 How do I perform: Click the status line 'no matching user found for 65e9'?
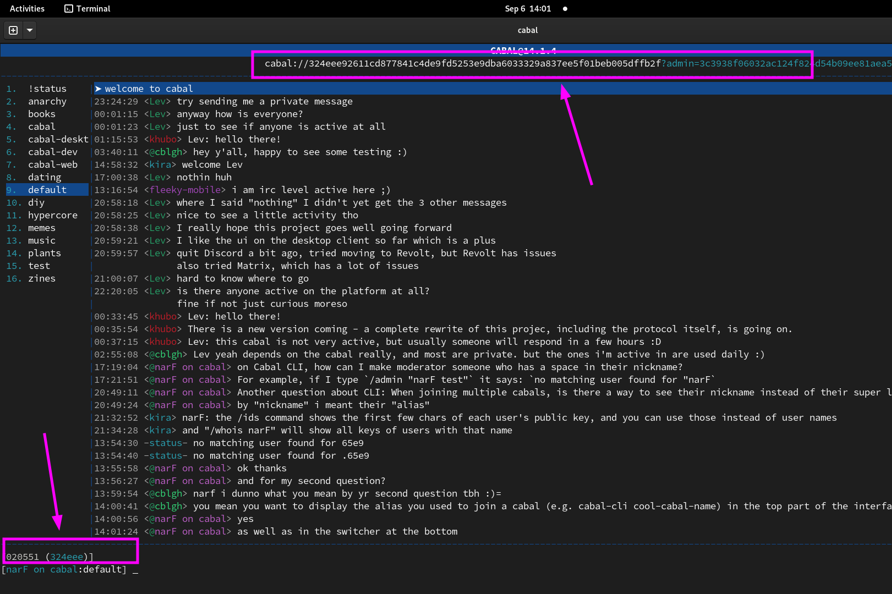pos(278,443)
